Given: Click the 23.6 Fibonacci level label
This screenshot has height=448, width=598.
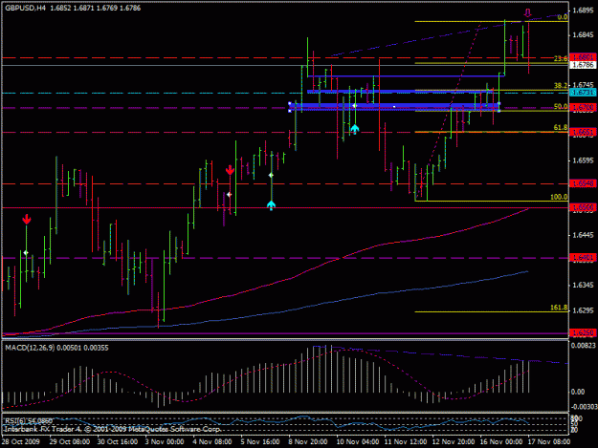Looking at the screenshot, I should [561, 58].
